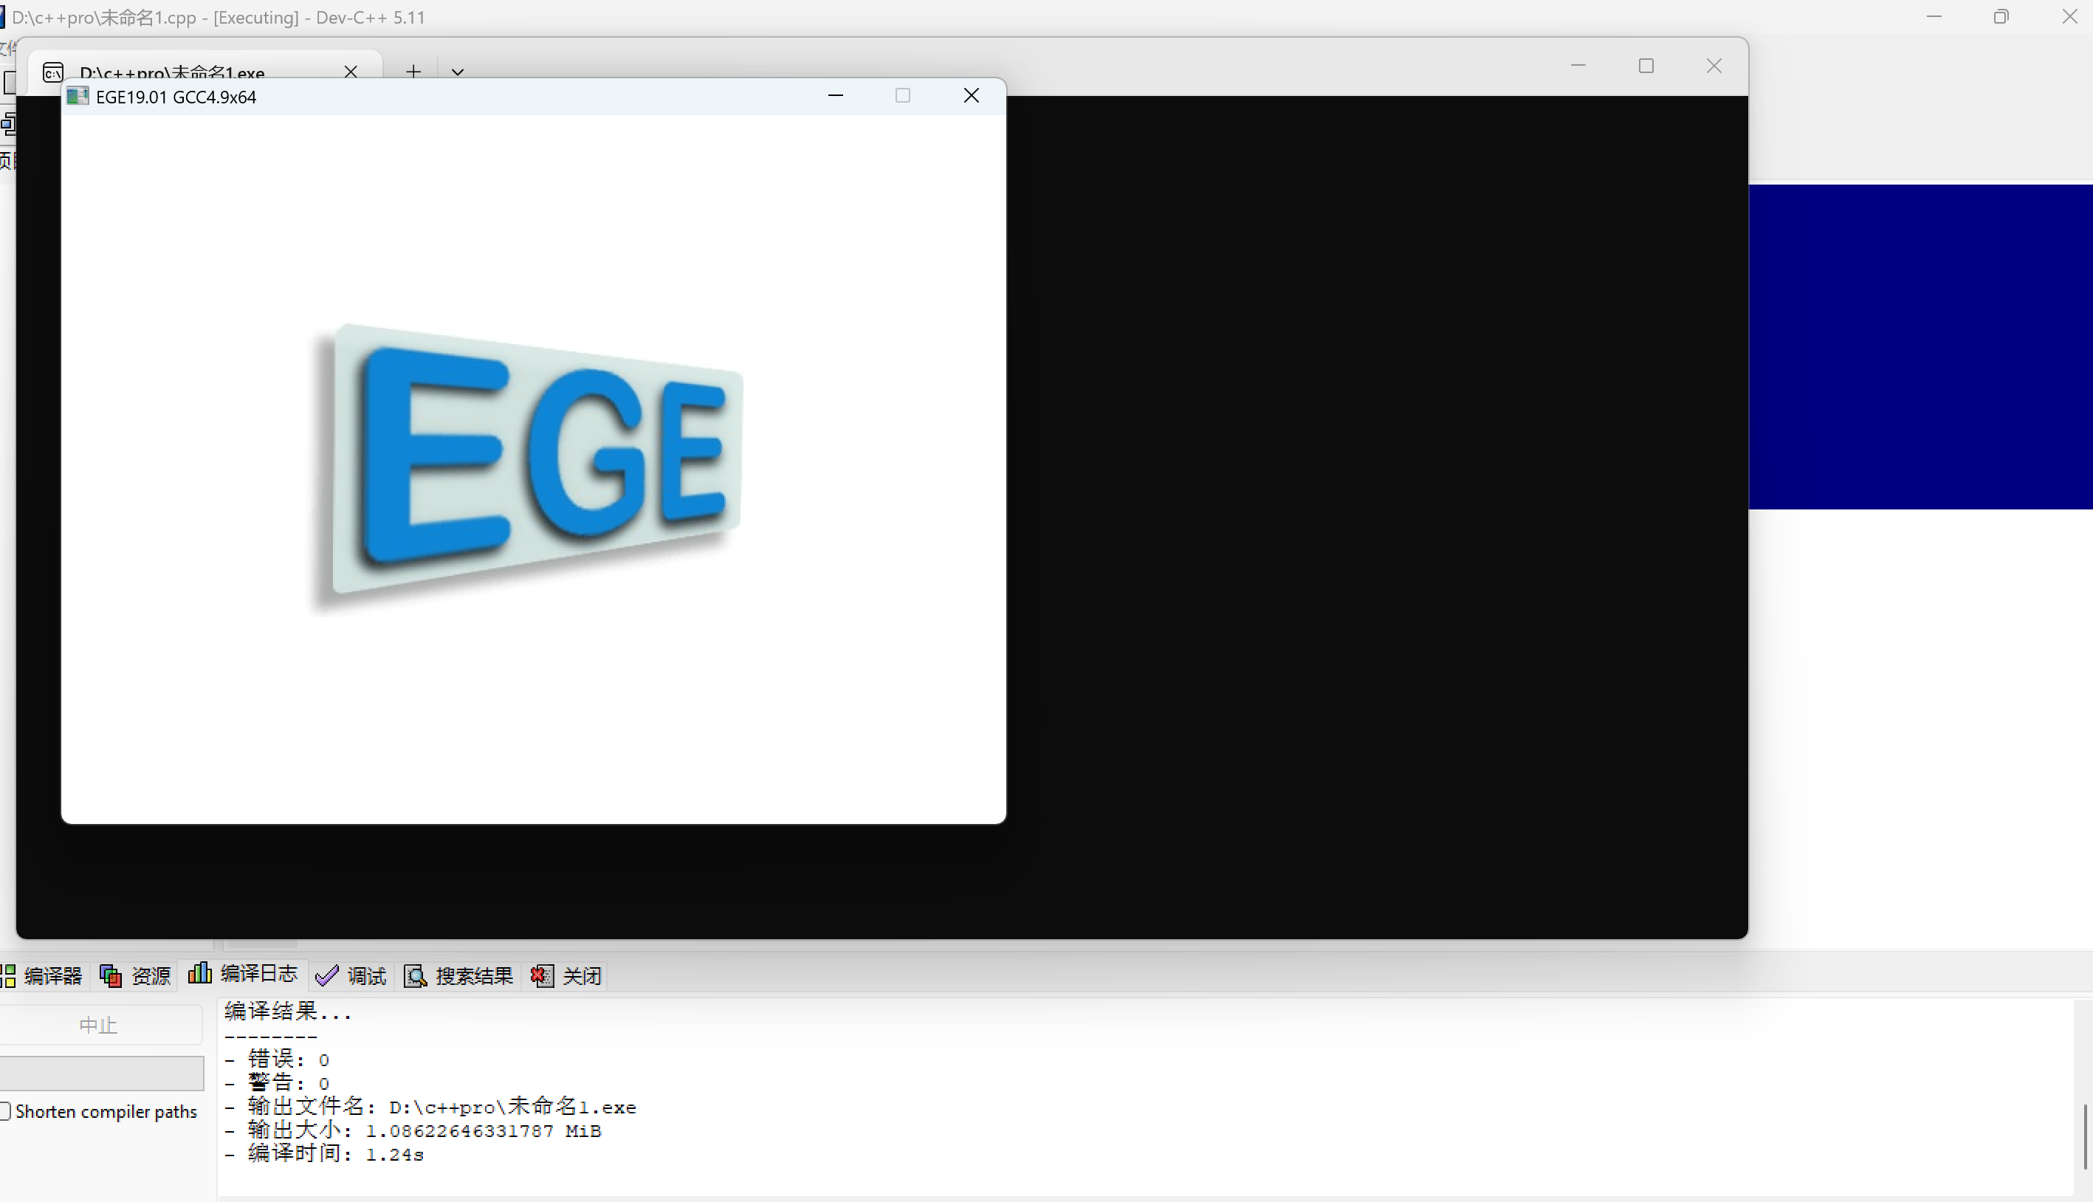This screenshot has width=2093, height=1202.
Task: Click the console icon on the 未命名1.exe terminal tab
Action: 53,72
